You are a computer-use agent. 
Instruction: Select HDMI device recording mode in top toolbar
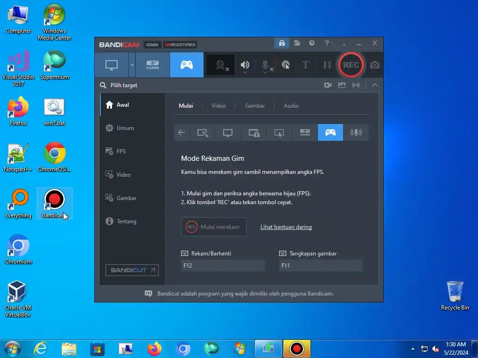[153, 65]
